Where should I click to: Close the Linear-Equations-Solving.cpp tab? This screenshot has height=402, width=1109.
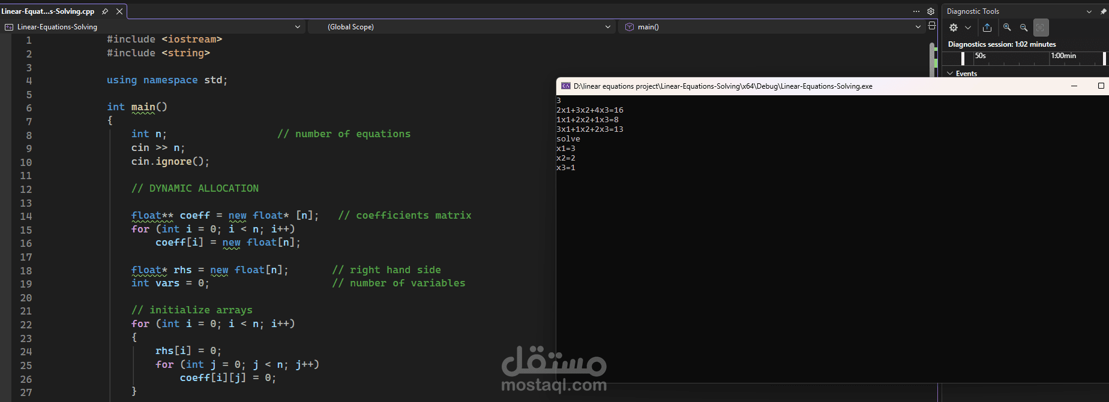(119, 11)
